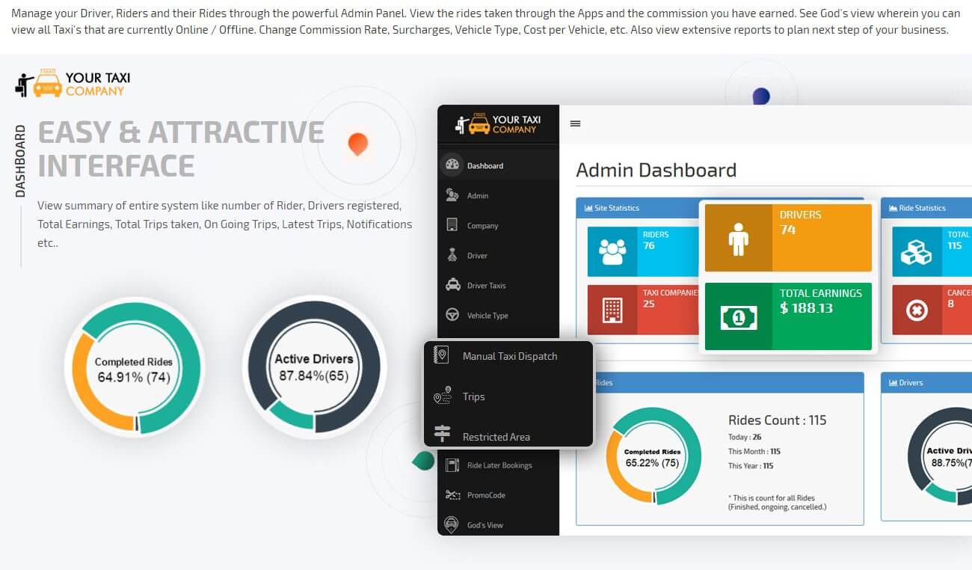Screen dimensions: 972x570
Task: Select the Trips scooter icon
Action: point(441,396)
